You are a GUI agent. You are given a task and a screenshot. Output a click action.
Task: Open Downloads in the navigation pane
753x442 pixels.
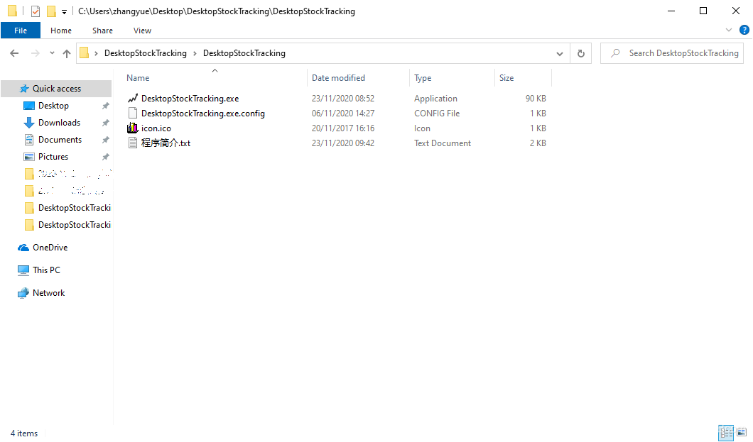click(x=59, y=123)
